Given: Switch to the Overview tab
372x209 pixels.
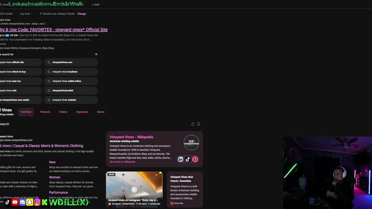Looking at the screenshot, I should (26, 112).
